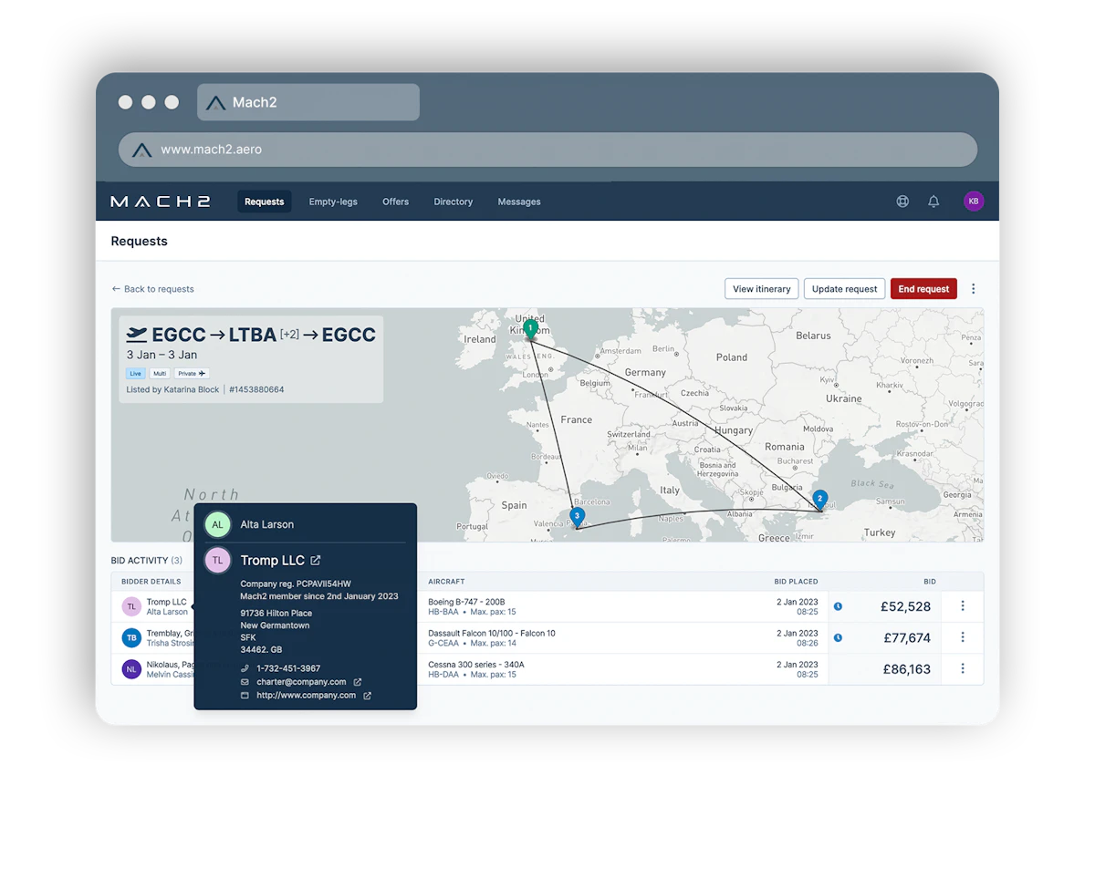This screenshot has width=1095, height=889.
Task: Open http://www.company.com website link
Action: (x=306, y=696)
